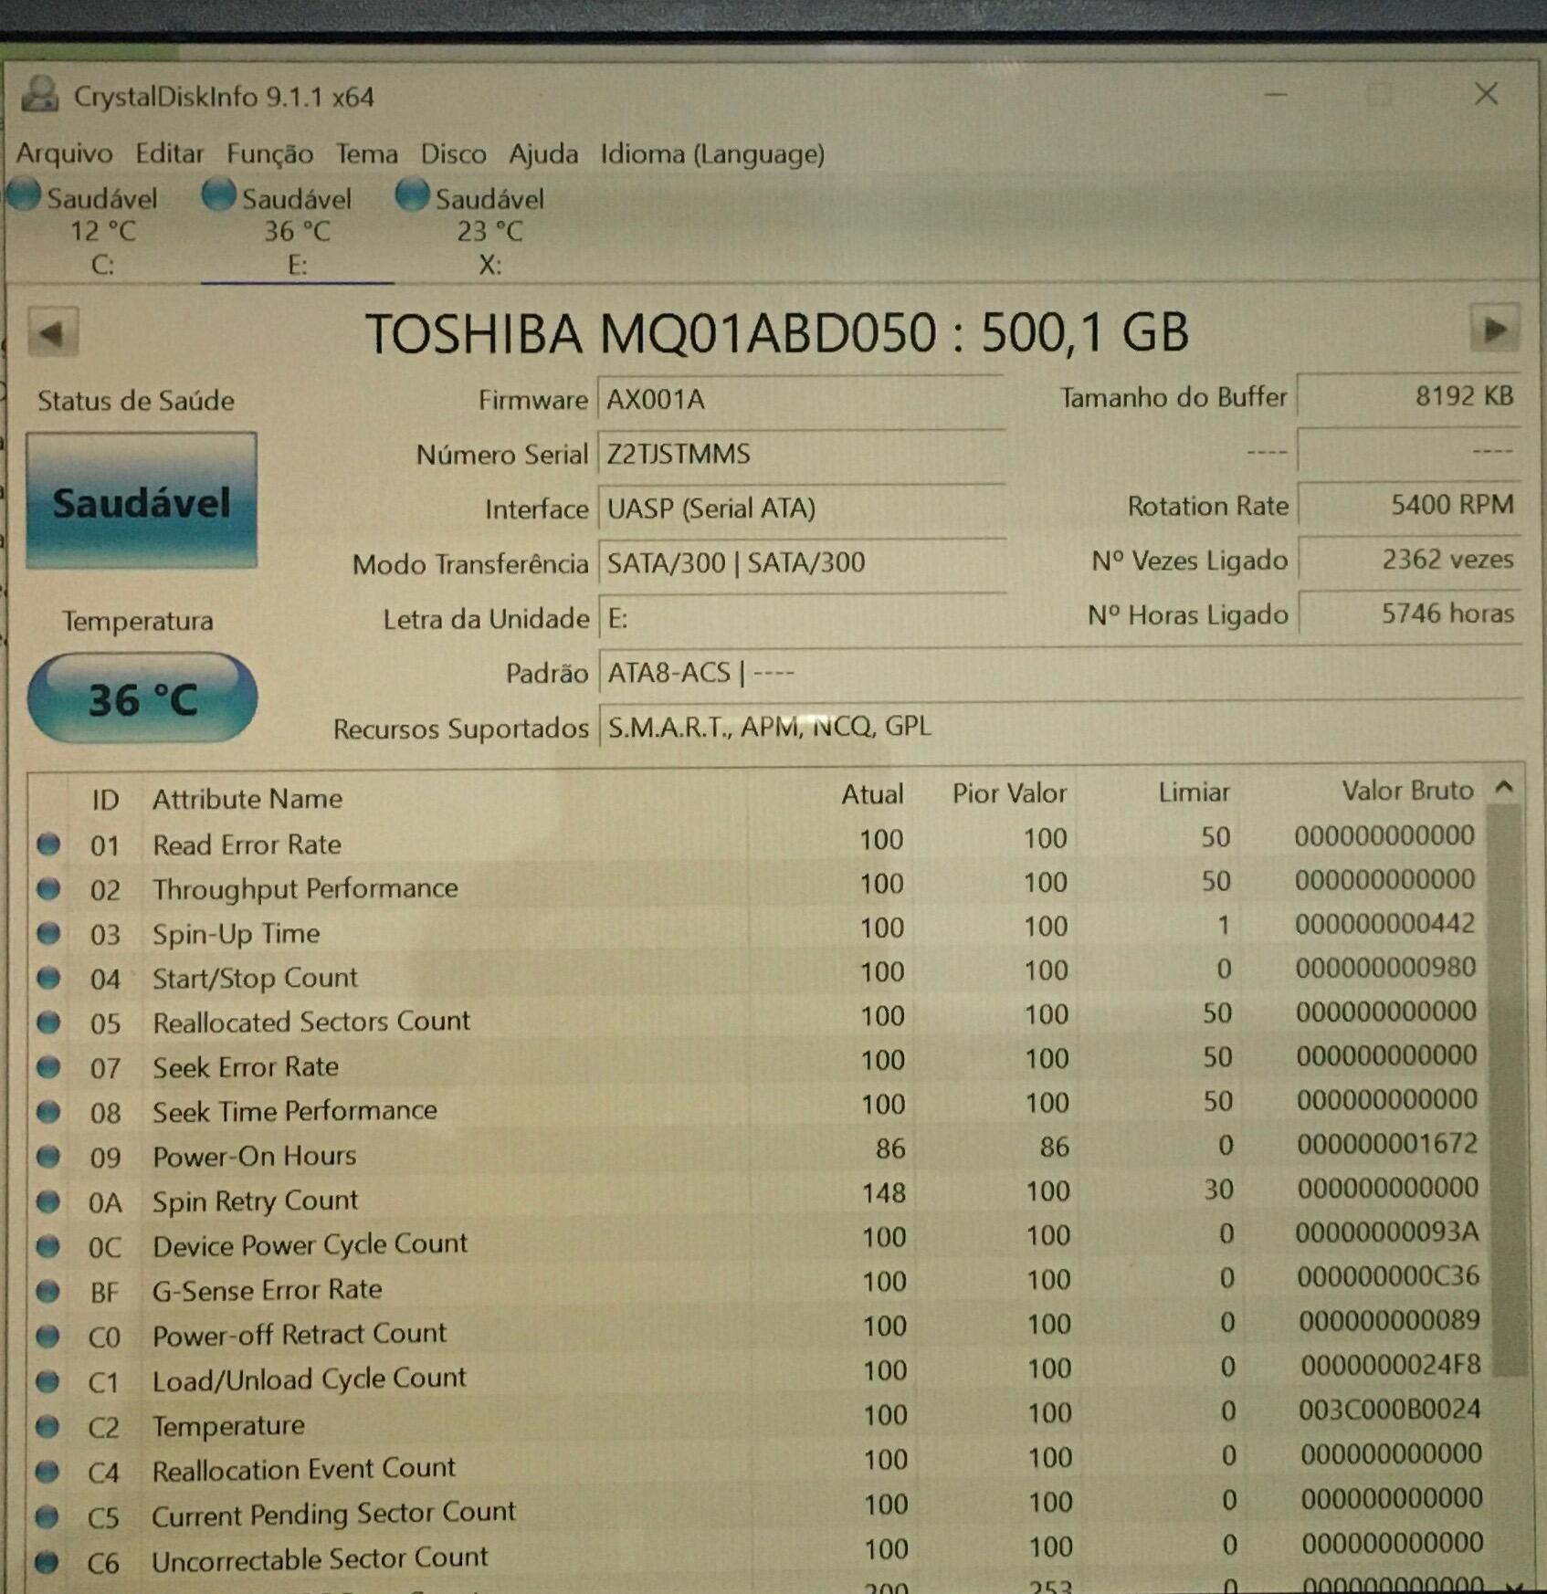
Task: Click status dot of Read Error Rate row
Action: [x=48, y=844]
